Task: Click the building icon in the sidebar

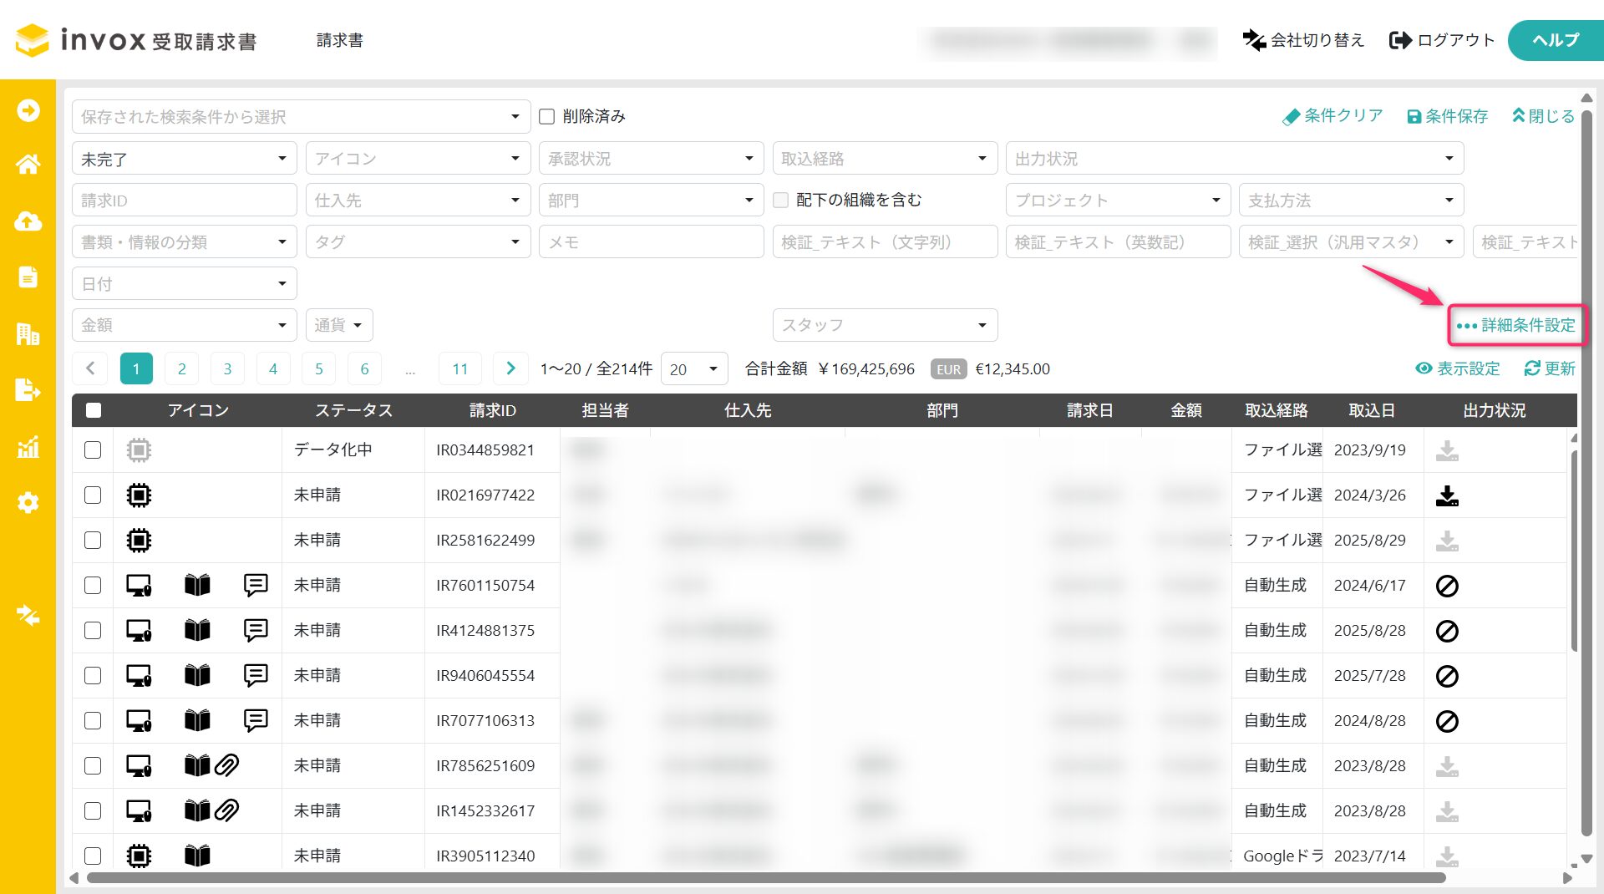Action: [x=28, y=334]
